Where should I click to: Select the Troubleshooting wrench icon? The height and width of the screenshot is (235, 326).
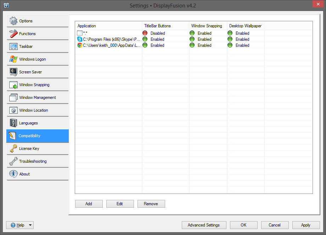pos(13,161)
